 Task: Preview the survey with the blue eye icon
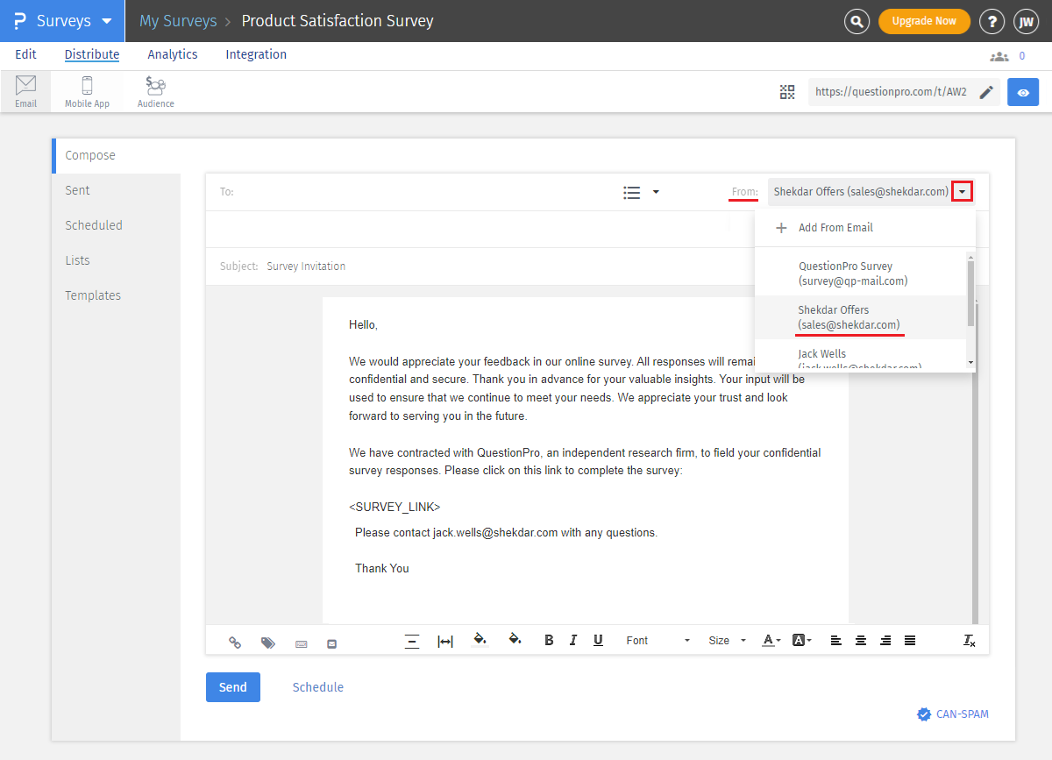point(1022,91)
